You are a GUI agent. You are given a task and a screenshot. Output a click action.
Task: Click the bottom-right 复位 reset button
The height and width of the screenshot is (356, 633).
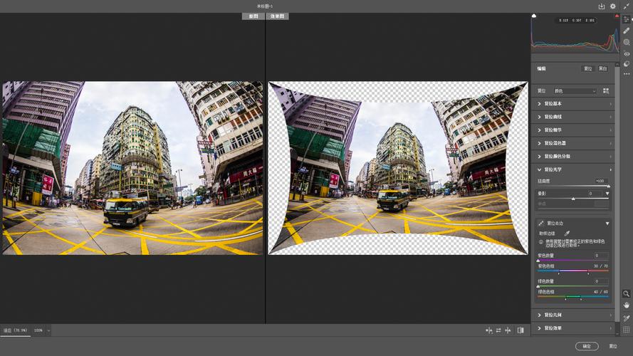coord(613,346)
